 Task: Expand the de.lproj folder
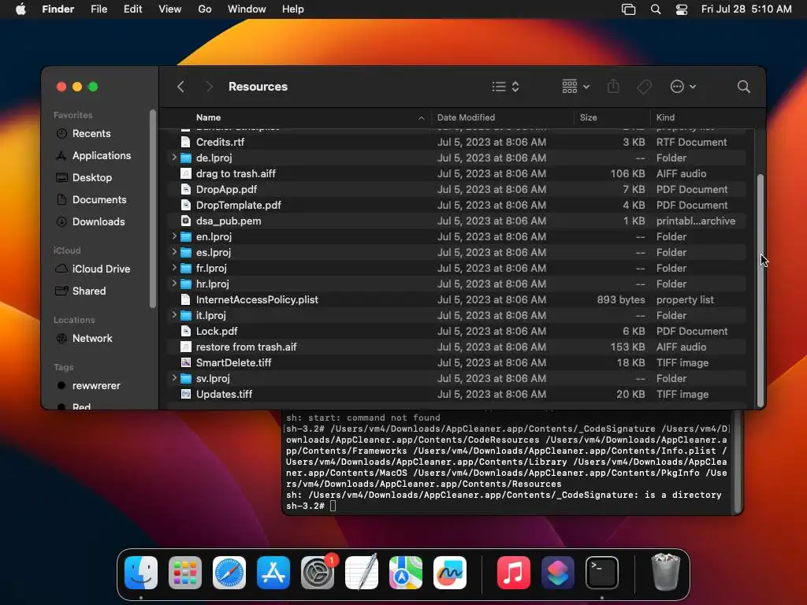(174, 158)
